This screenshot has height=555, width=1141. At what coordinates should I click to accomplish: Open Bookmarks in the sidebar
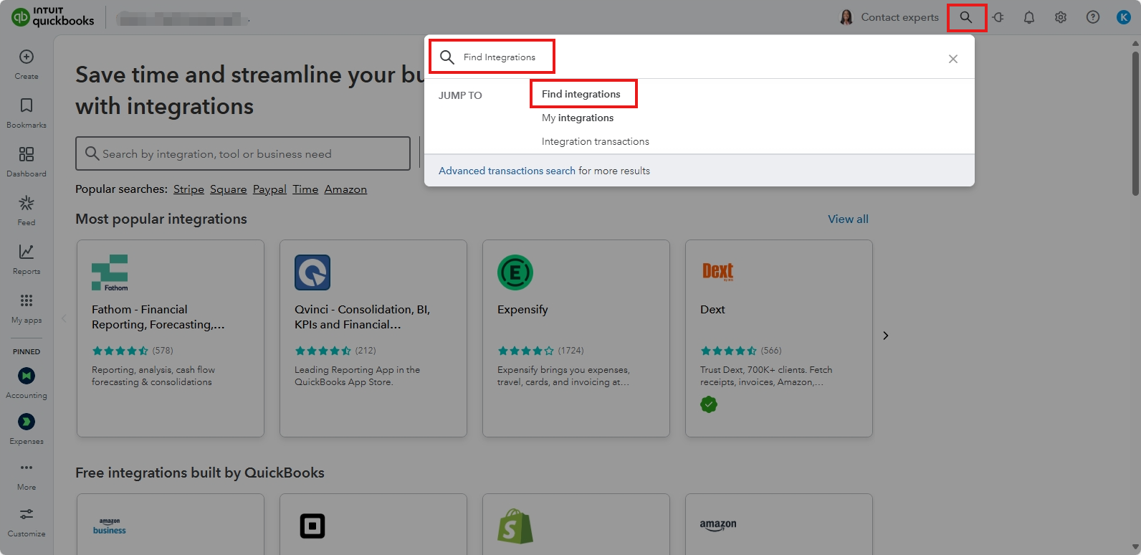pyautogui.click(x=27, y=113)
